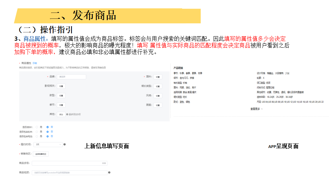Open the 示例 link beside 商品属性
The height and width of the screenshot is (188, 335).
(x=35, y=63)
